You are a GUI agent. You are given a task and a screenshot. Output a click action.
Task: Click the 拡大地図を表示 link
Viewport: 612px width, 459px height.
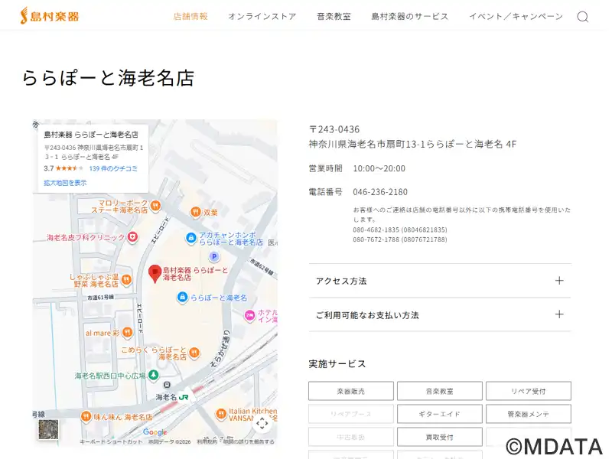(x=65, y=183)
